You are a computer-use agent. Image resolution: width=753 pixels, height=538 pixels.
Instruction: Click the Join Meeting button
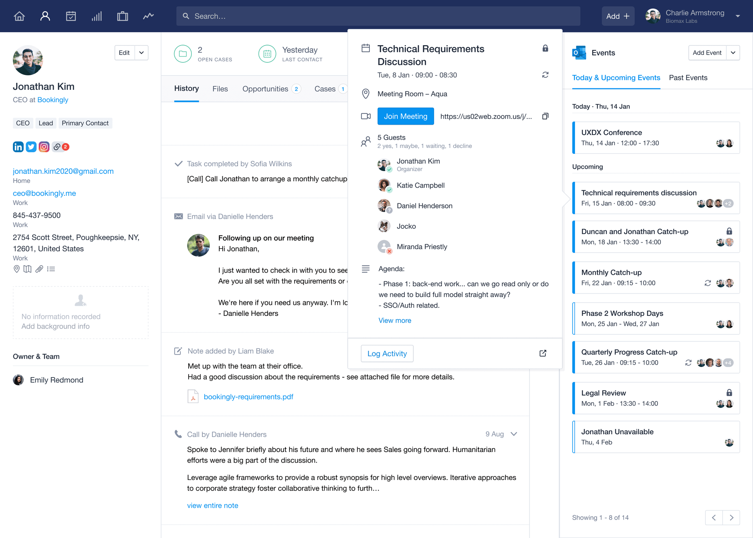point(406,116)
